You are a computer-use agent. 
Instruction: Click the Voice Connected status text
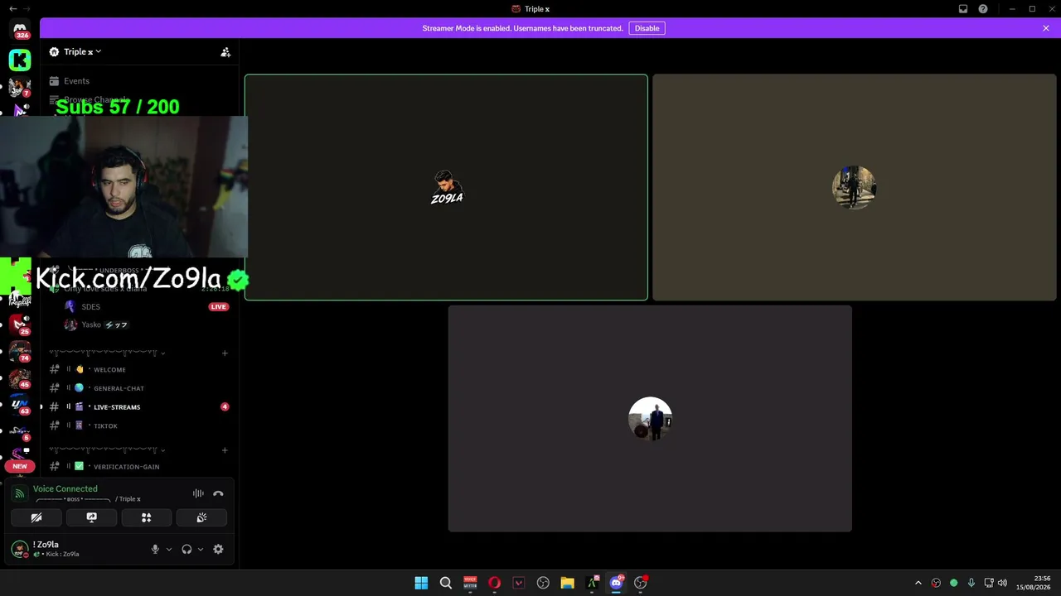(65, 489)
